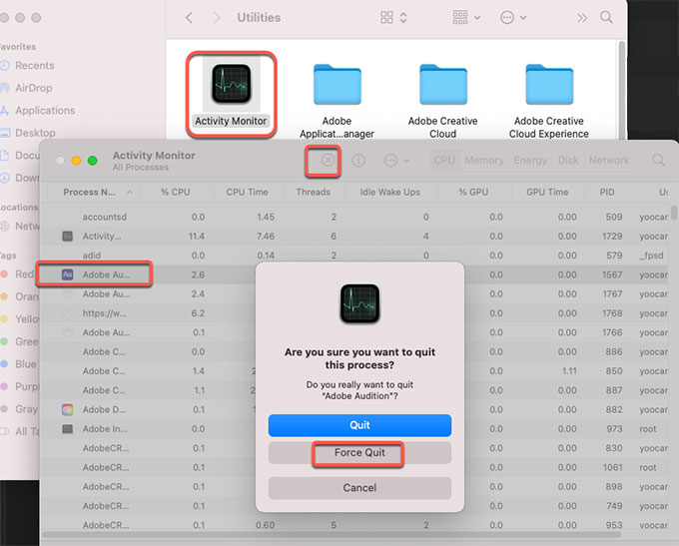Search processes in Activity Monitor
This screenshot has width=679, height=546.
[x=658, y=160]
